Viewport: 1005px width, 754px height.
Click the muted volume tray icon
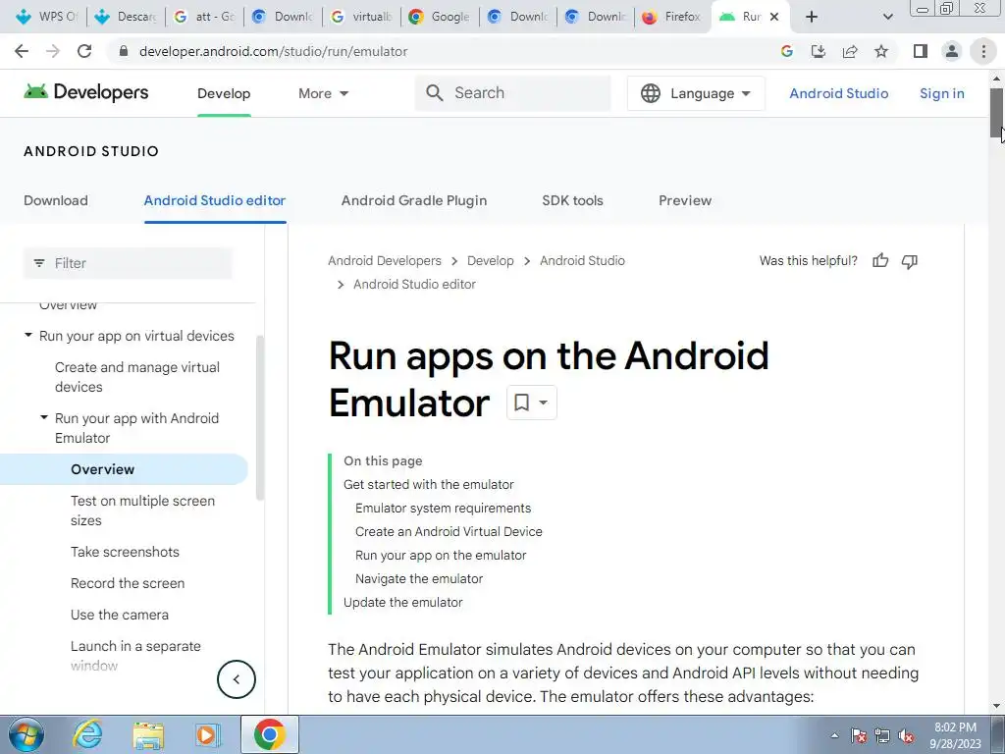(906, 736)
